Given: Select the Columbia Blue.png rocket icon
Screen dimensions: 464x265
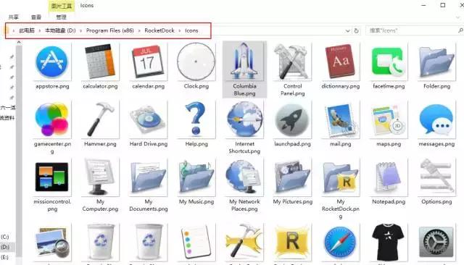Looking at the screenshot, I should tap(244, 69).
